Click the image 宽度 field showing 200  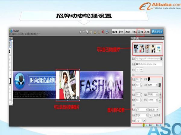click(x=138, y=94)
